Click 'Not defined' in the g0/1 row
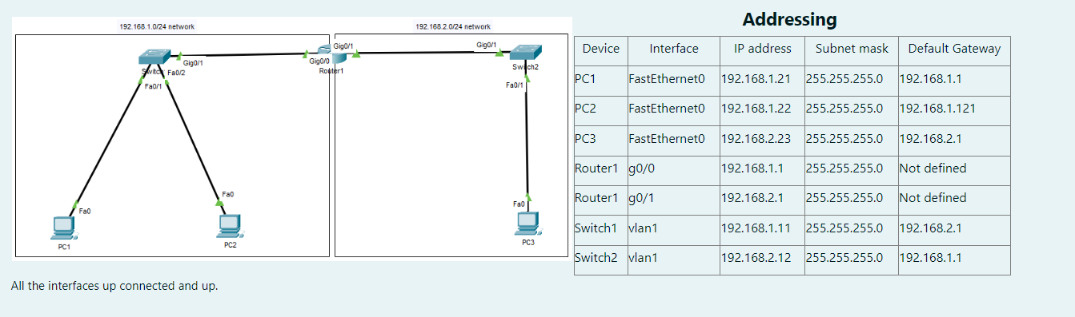Screen dimensions: 1075x317 pyautogui.click(x=933, y=198)
